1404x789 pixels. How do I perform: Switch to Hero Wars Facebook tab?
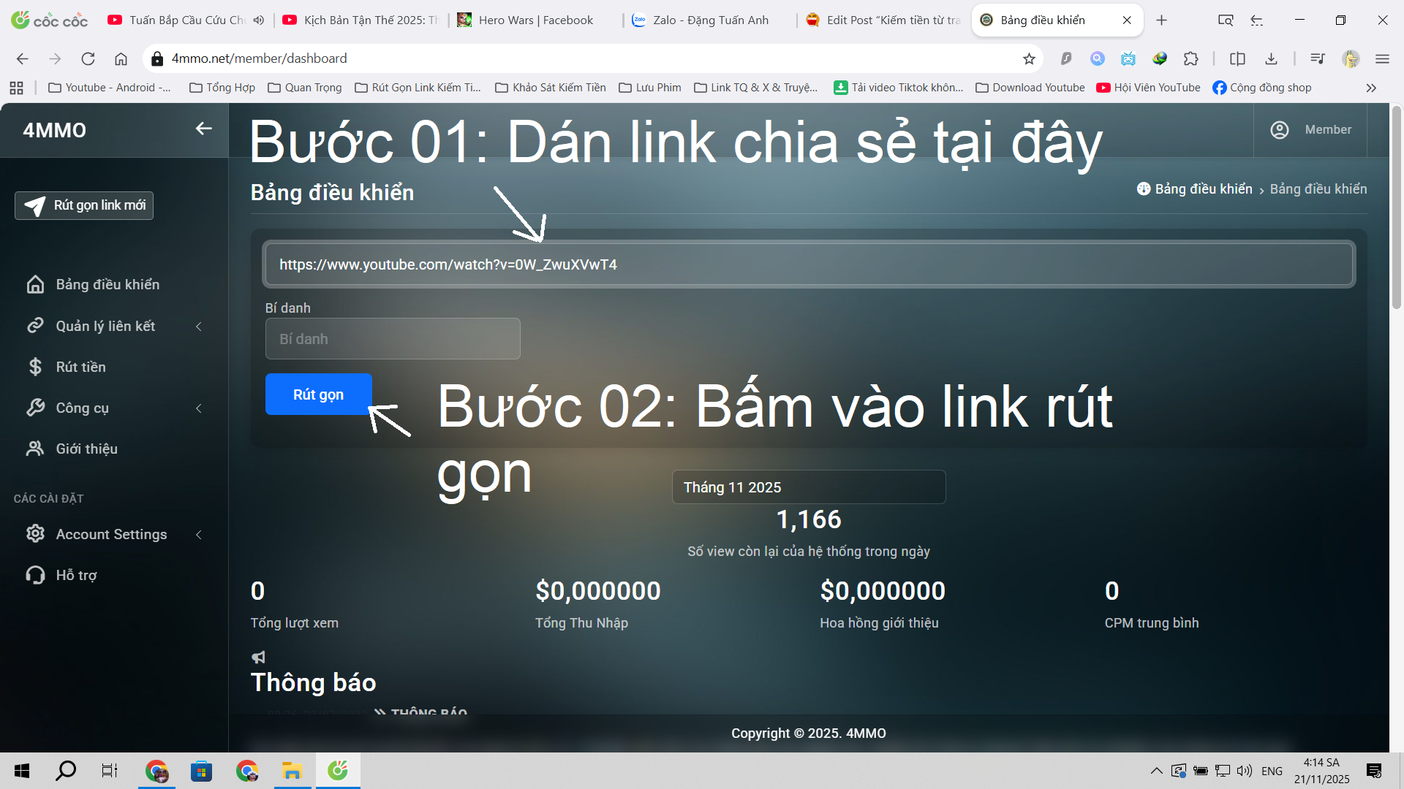click(535, 20)
